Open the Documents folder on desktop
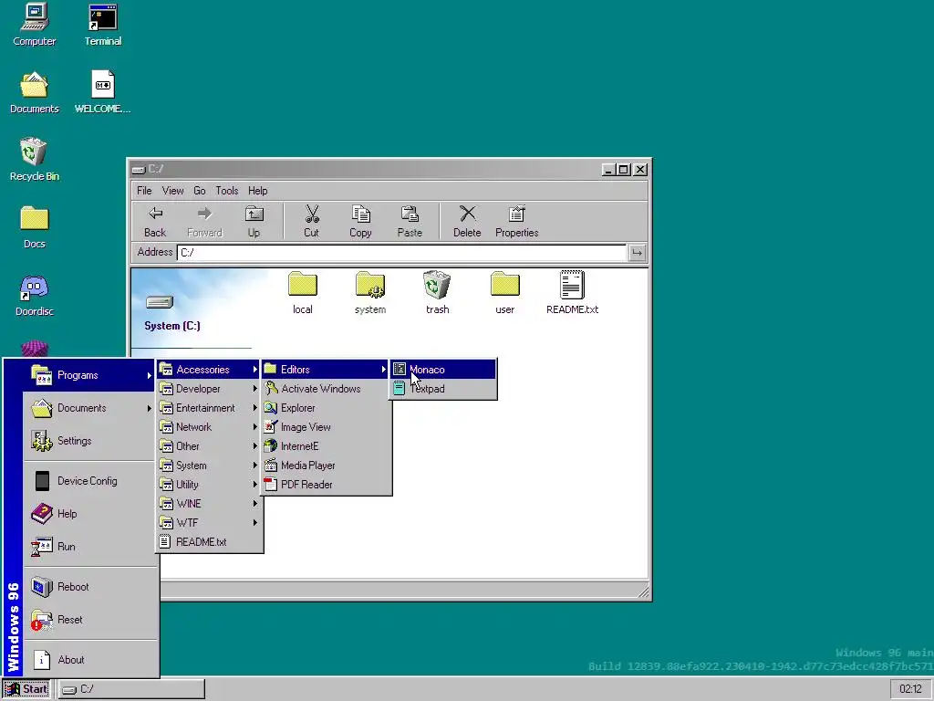The image size is (934, 701). [34, 92]
